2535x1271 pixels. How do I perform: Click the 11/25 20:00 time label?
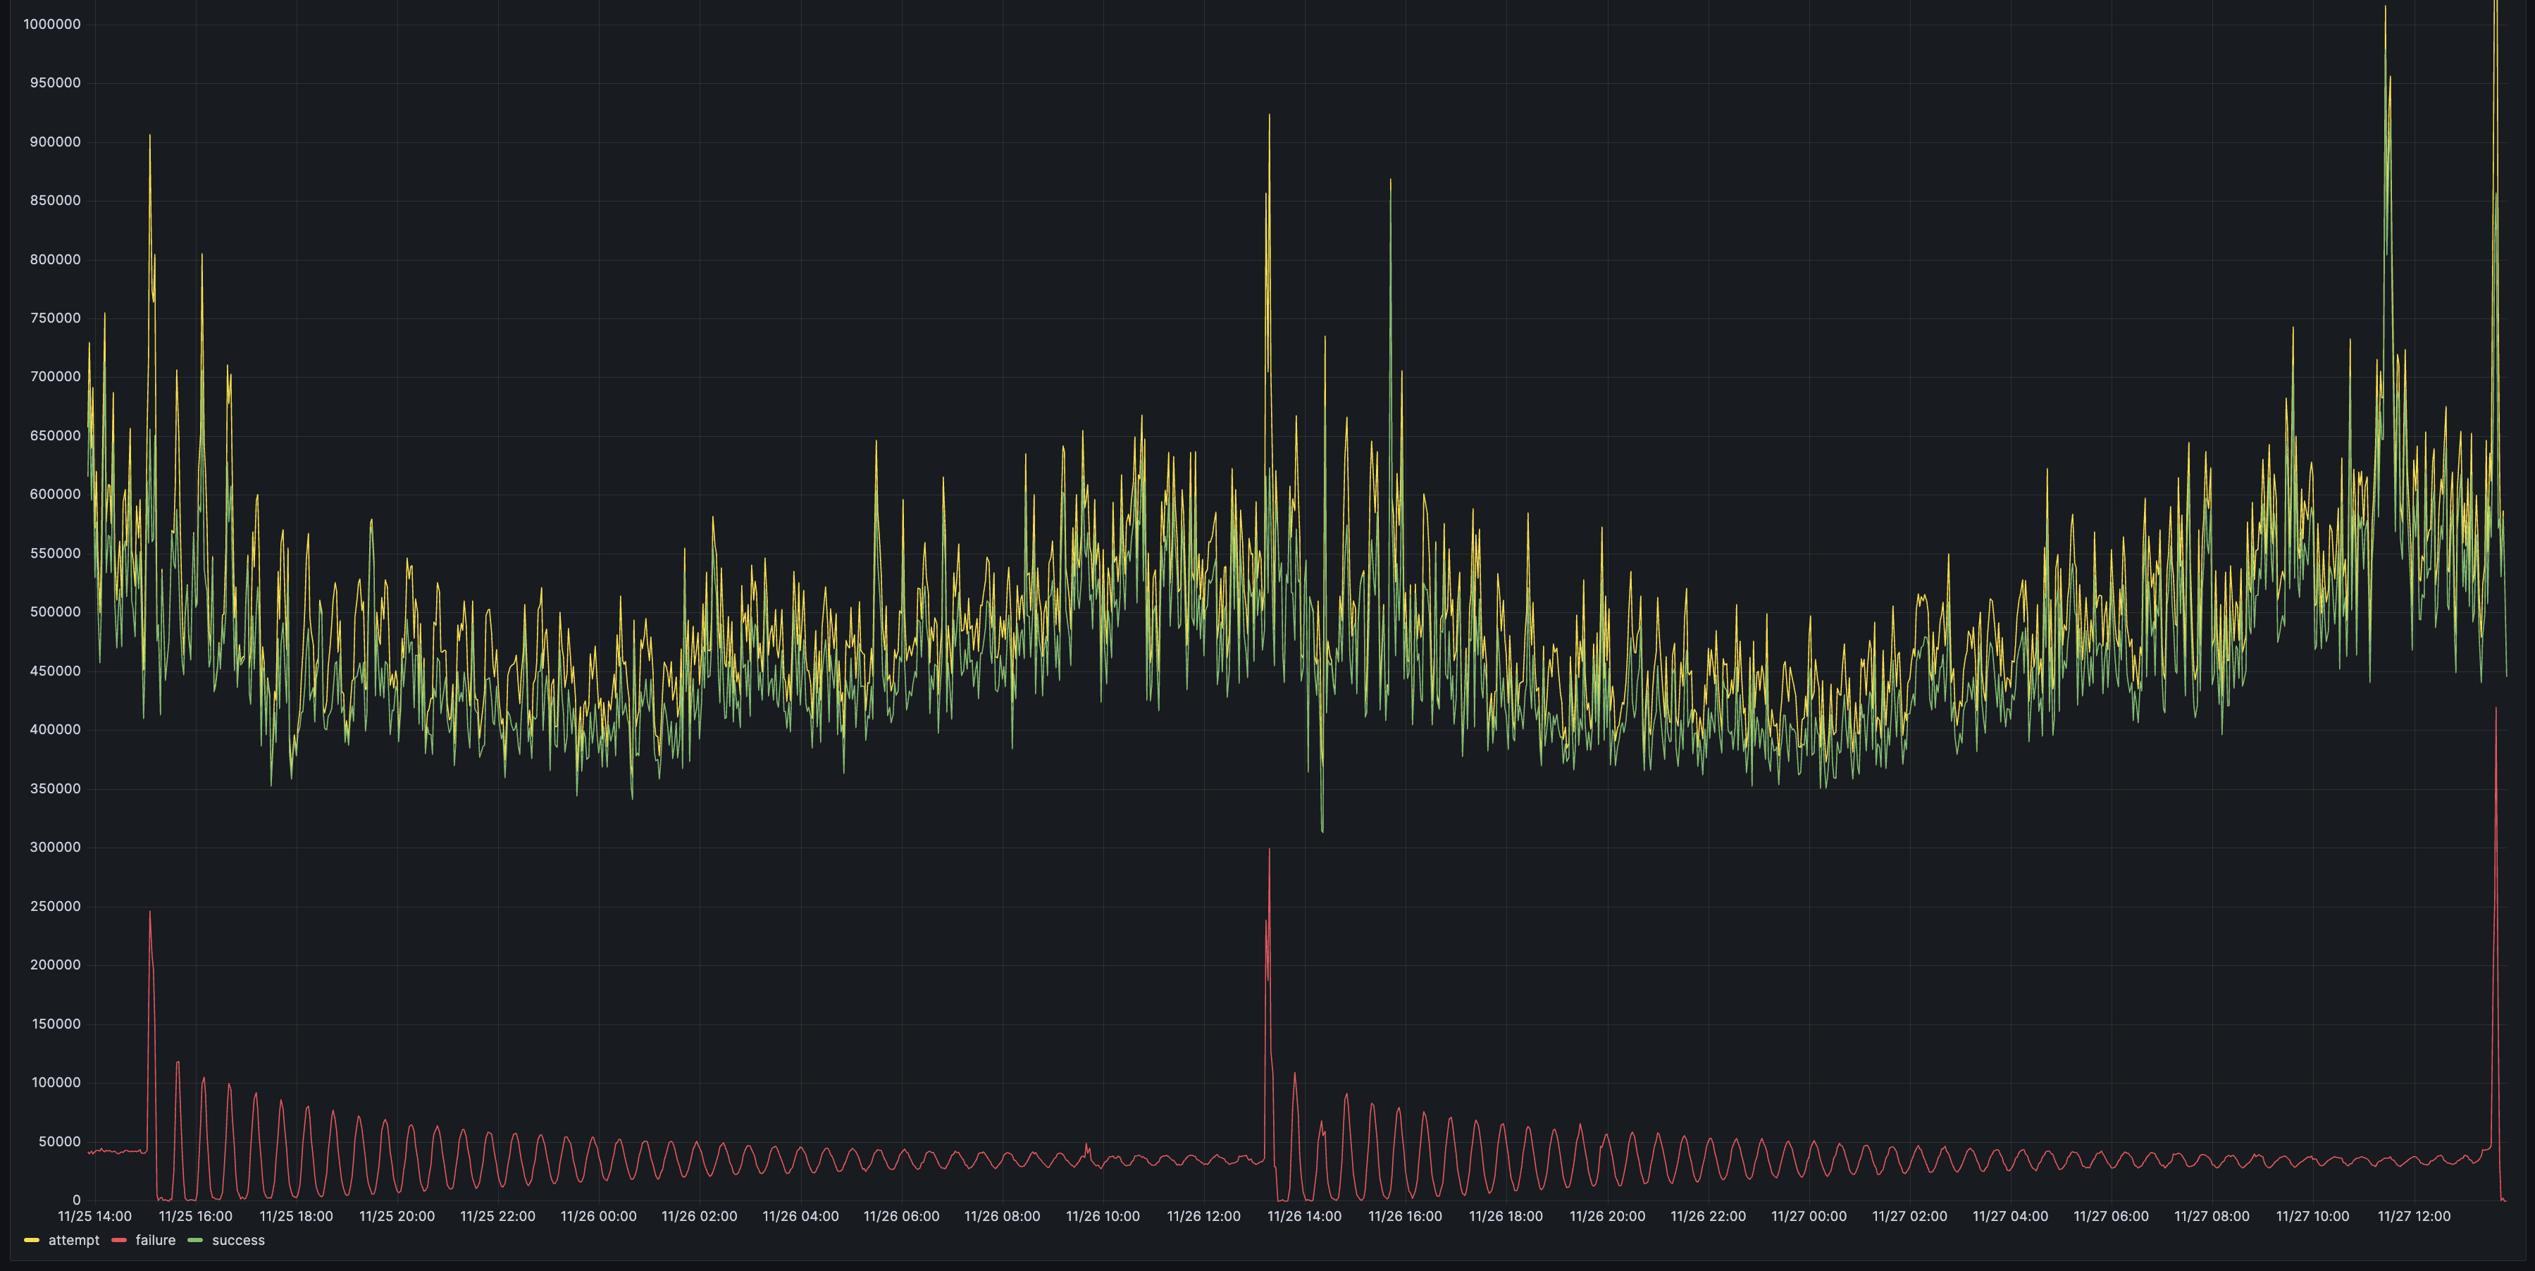point(397,1217)
